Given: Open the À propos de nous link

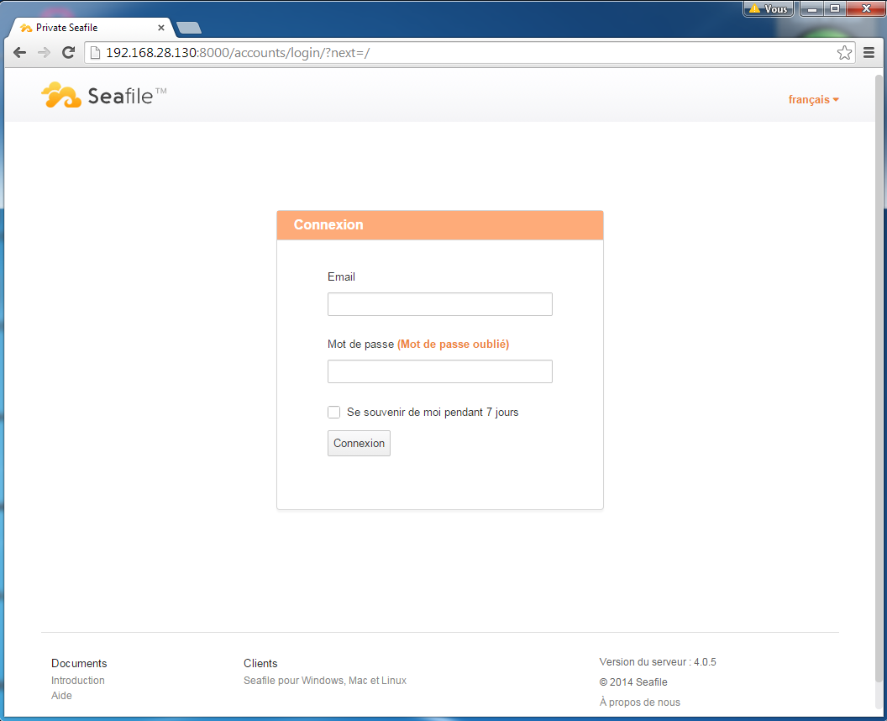Looking at the screenshot, I should click(640, 703).
